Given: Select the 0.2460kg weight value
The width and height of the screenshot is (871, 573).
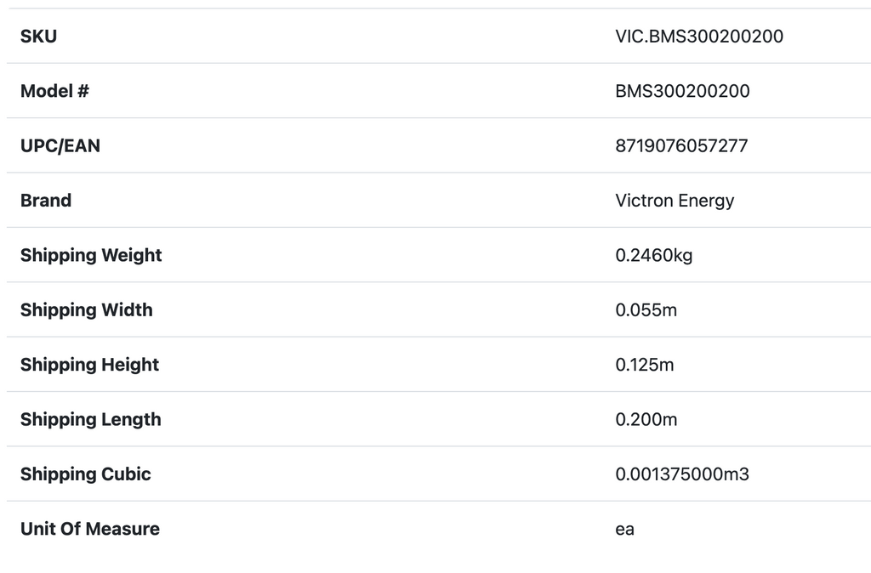Looking at the screenshot, I should 653,255.
